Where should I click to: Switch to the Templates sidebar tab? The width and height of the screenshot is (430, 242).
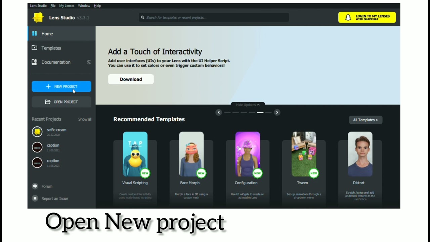coord(62,48)
